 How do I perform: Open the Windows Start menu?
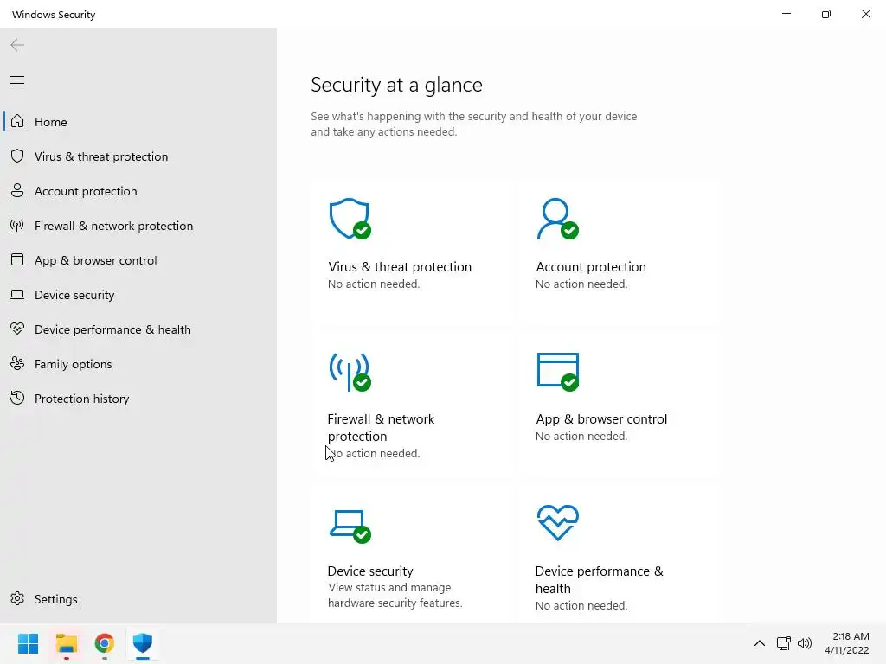(29, 643)
